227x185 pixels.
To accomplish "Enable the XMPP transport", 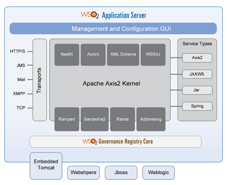I will pyautogui.click(x=19, y=94).
